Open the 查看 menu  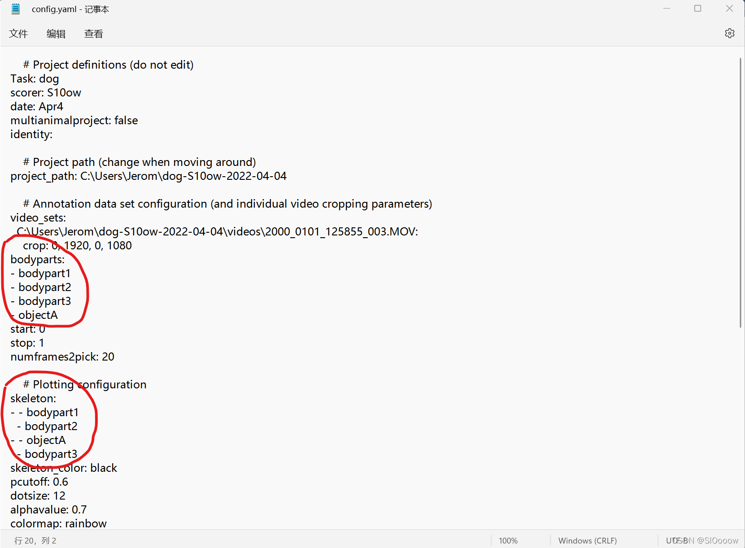pyautogui.click(x=94, y=34)
